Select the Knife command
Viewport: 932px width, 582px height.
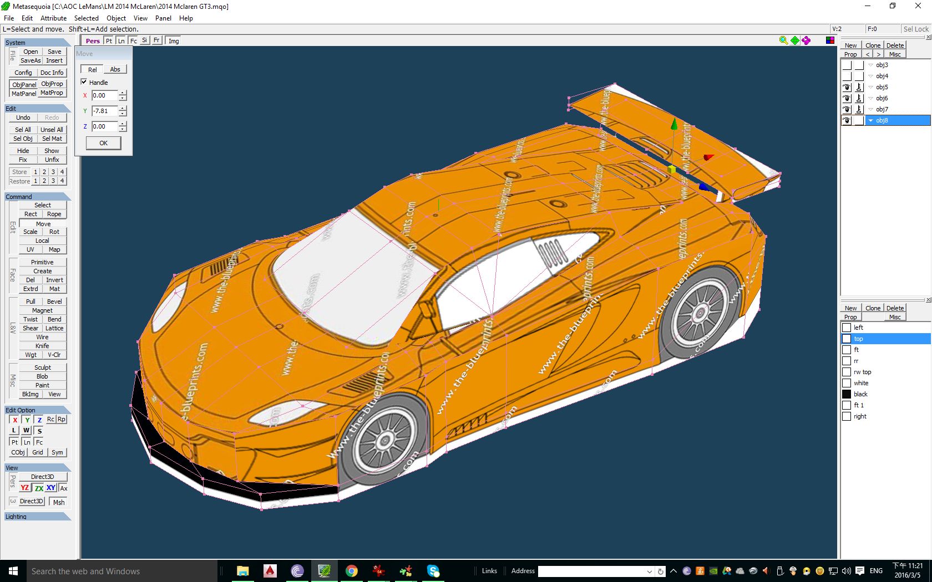[42, 346]
